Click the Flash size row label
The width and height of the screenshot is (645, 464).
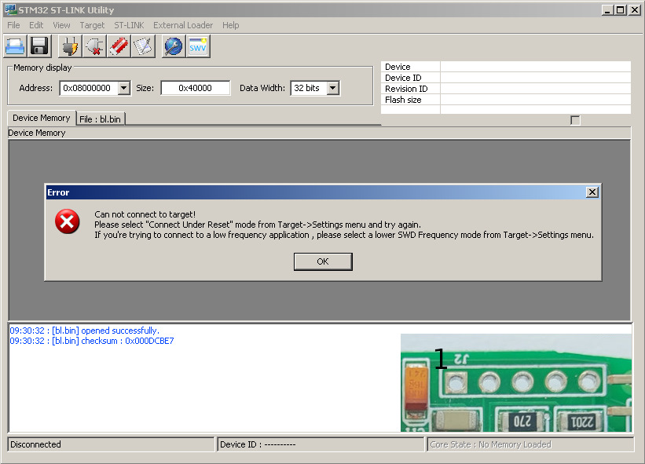point(403,100)
